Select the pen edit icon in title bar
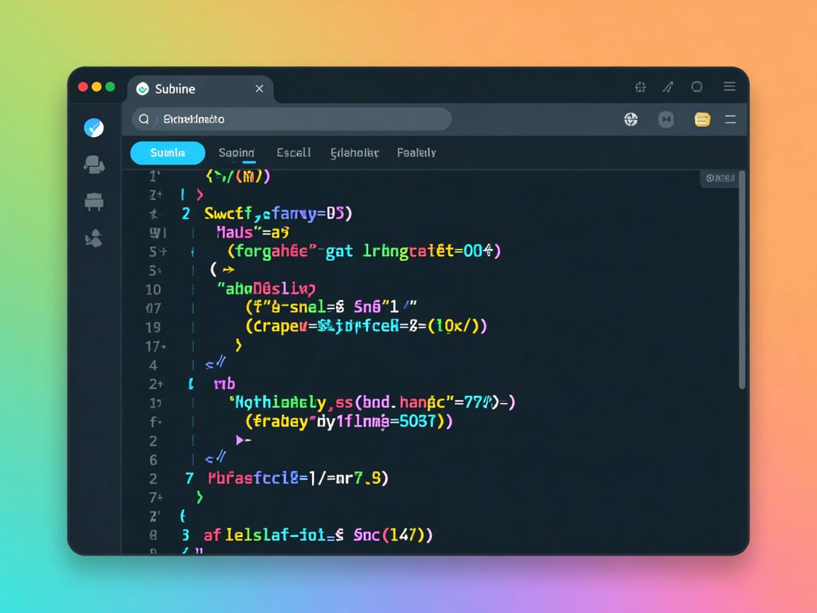 [x=667, y=87]
